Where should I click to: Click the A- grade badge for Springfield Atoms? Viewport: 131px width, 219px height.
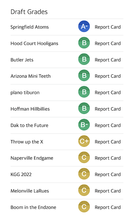coord(84,26)
